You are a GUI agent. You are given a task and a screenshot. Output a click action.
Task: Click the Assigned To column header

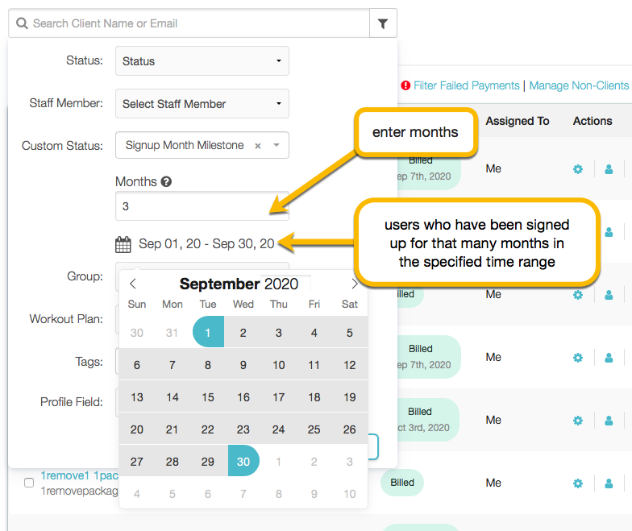click(x=518, y=121)
